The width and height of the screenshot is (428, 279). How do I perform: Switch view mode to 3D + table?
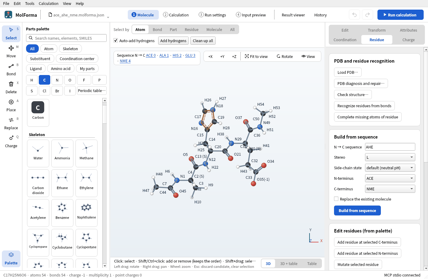289,263
